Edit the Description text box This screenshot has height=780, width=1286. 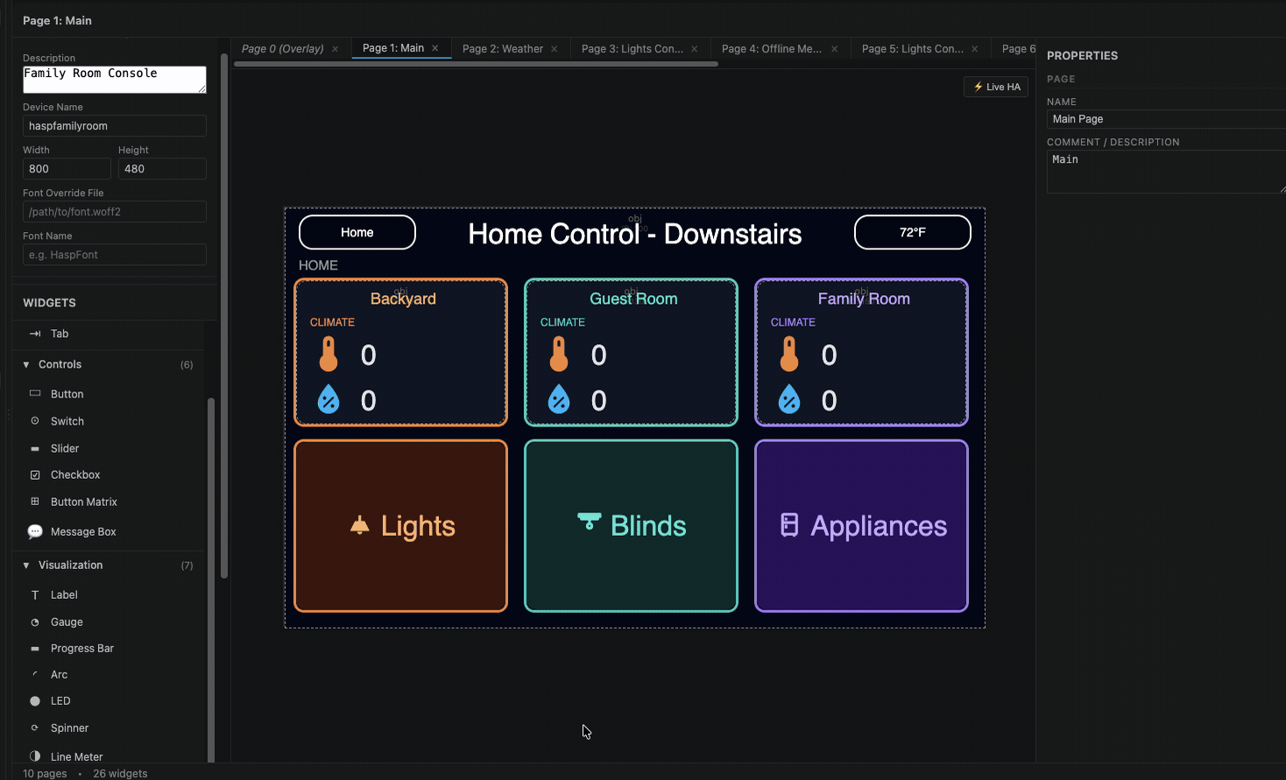coord(115,80)
